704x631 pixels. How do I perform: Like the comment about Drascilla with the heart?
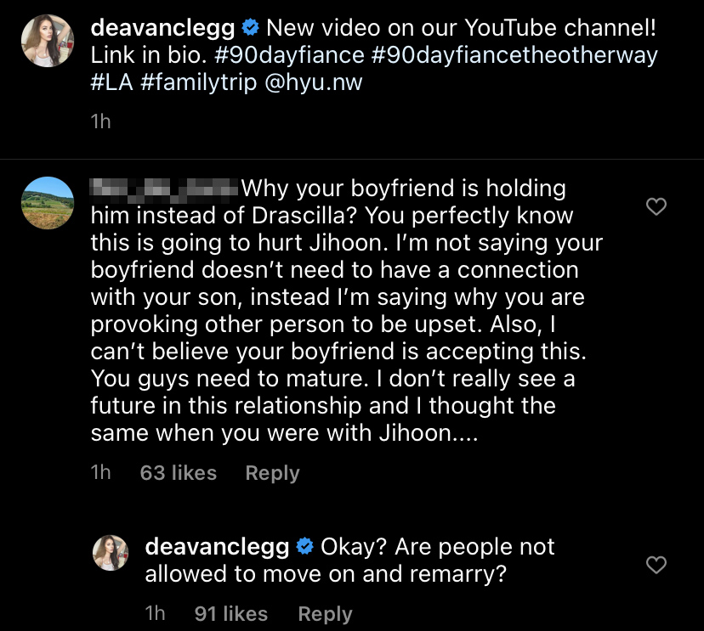[656, 206]
